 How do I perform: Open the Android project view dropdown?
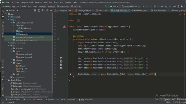[12, 10]
